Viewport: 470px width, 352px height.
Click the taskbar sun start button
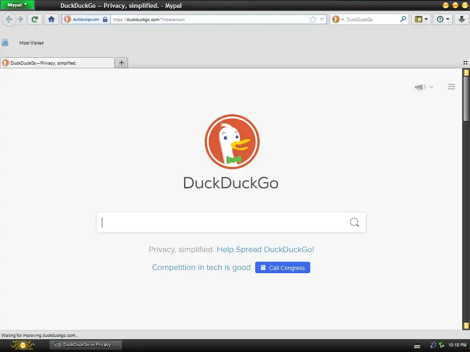23,345
